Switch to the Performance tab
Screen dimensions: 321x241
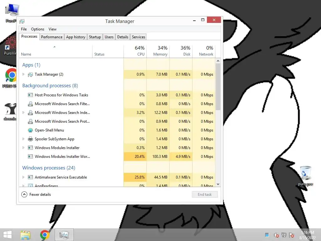pos(52,37)
